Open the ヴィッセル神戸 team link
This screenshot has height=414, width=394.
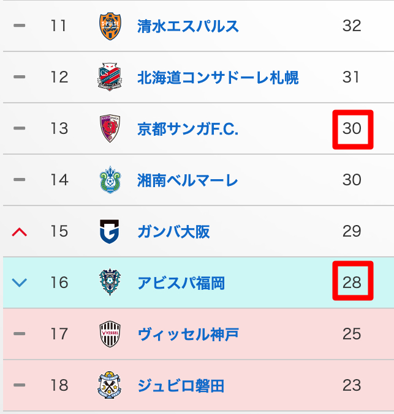click(188, 335)
